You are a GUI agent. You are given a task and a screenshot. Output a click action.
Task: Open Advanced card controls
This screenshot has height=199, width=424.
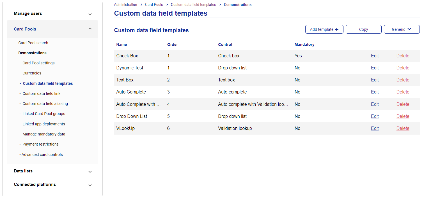click(x=42, y=154)
